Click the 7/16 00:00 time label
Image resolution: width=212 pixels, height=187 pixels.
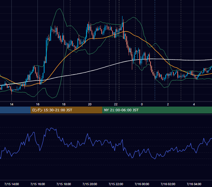tap(142, 184)
